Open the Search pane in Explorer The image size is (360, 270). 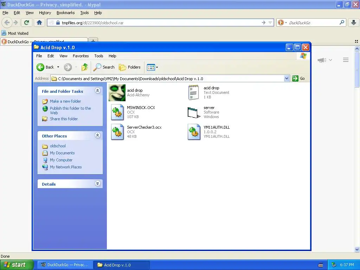click(x=104, y=67)
